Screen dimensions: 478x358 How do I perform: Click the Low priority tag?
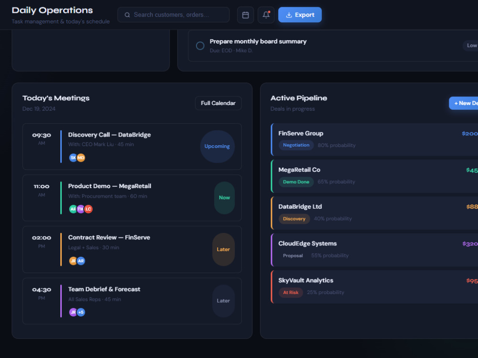click(471, 46)
